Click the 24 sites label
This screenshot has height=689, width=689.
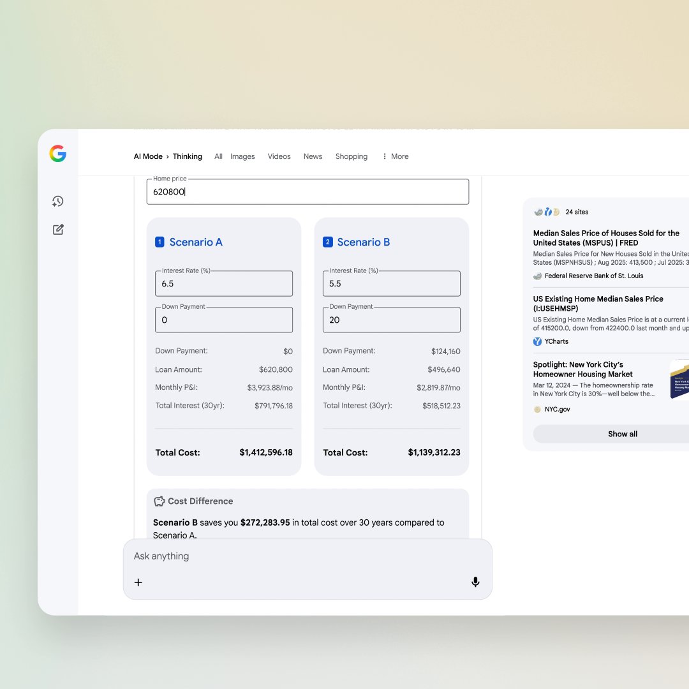coord(577,212)
